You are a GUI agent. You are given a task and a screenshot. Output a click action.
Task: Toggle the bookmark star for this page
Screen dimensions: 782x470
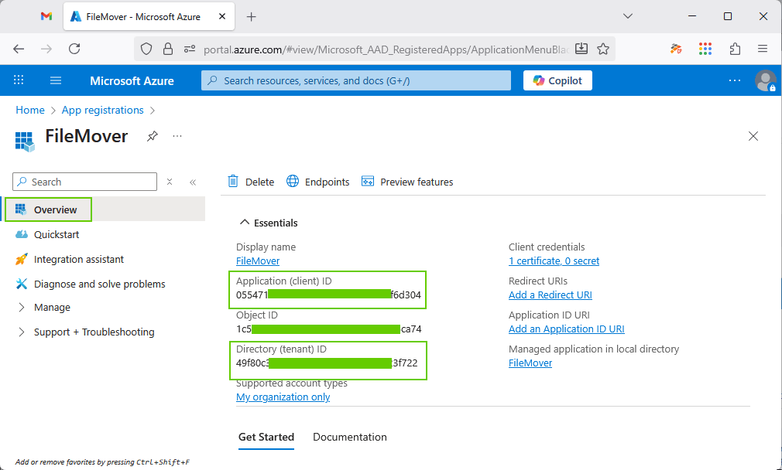[603, 48]
